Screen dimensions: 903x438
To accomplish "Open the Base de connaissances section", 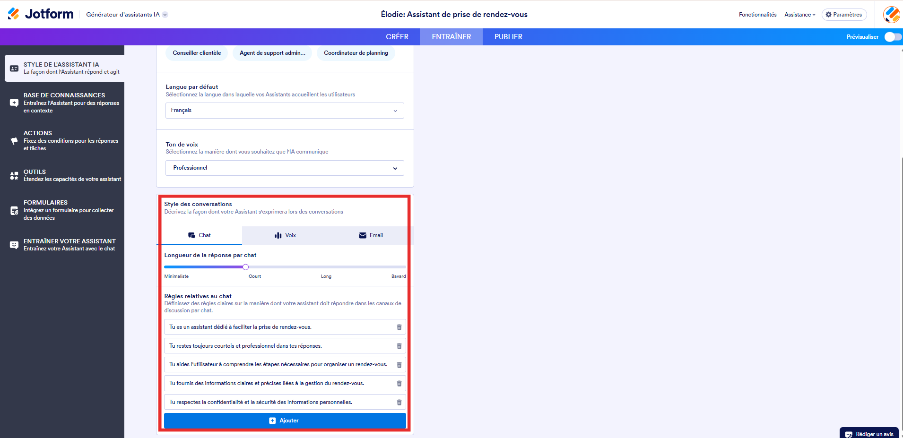I will [64, 103].
